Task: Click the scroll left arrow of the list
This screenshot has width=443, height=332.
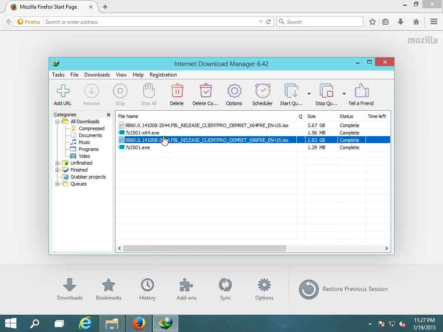Action: coord(119,249)
